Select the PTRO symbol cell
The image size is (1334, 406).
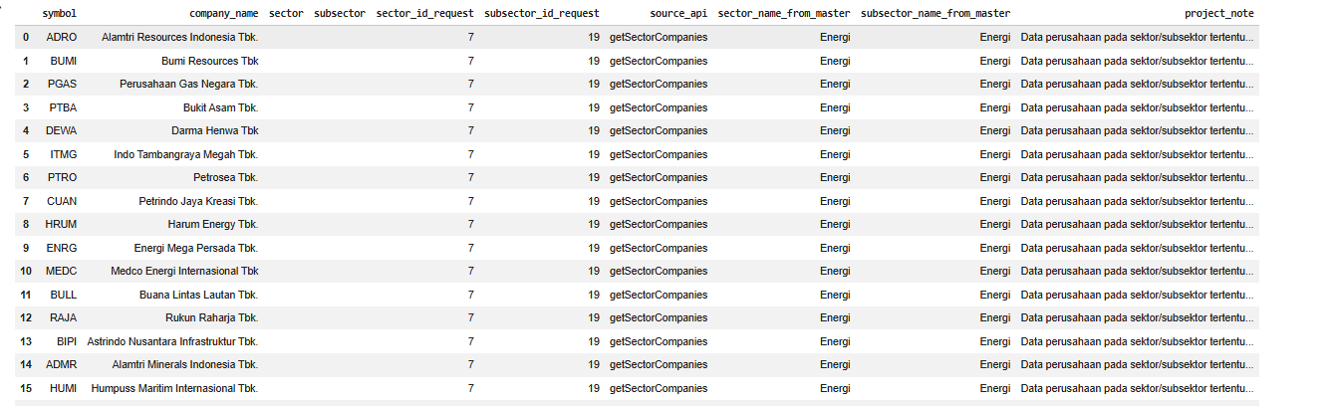[x=62, y=177]
